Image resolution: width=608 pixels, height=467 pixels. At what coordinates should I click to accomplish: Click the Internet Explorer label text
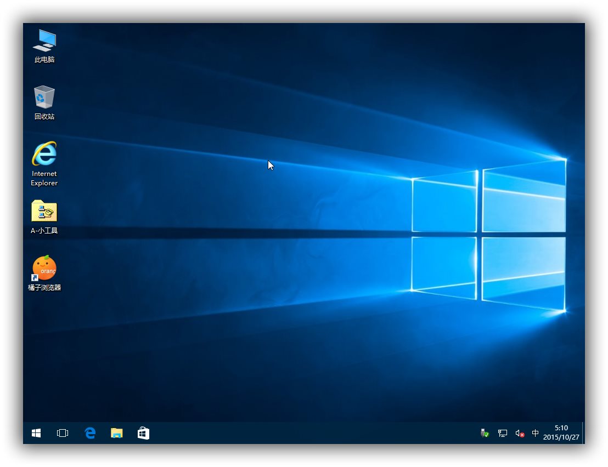point(44,178)
